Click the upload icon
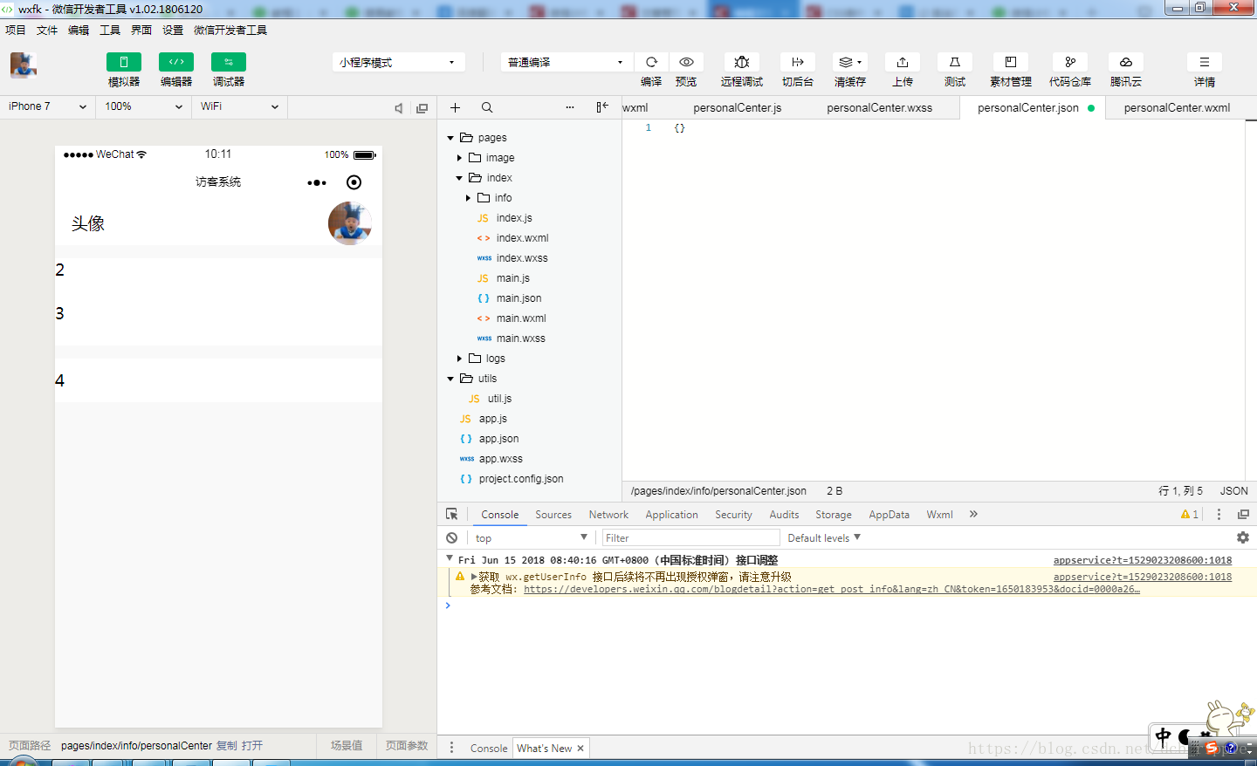1257x766 pixels. 903,62
